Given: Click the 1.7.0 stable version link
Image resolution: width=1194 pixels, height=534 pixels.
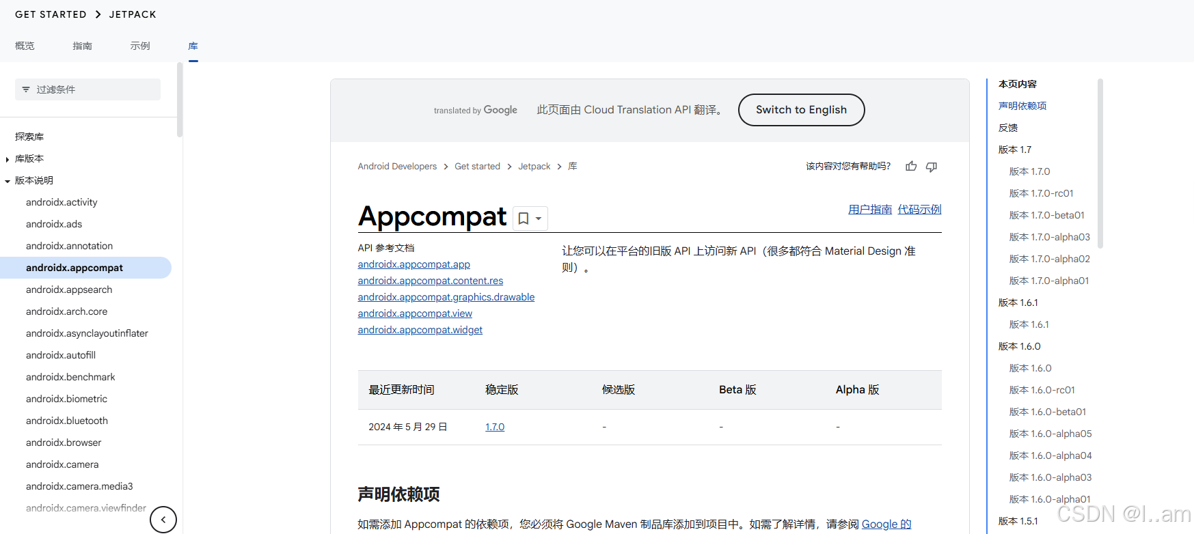Looking at the screenshot, I should pyautogui.click(x=495, y=427).
